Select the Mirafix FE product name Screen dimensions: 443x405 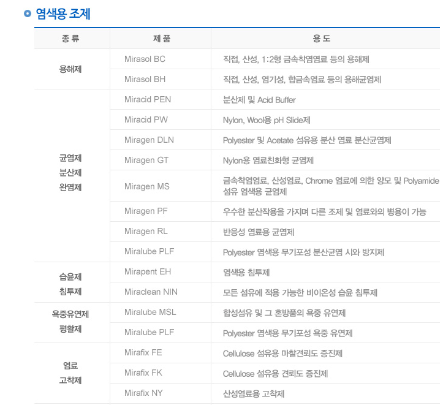click(x=143, y=352)
